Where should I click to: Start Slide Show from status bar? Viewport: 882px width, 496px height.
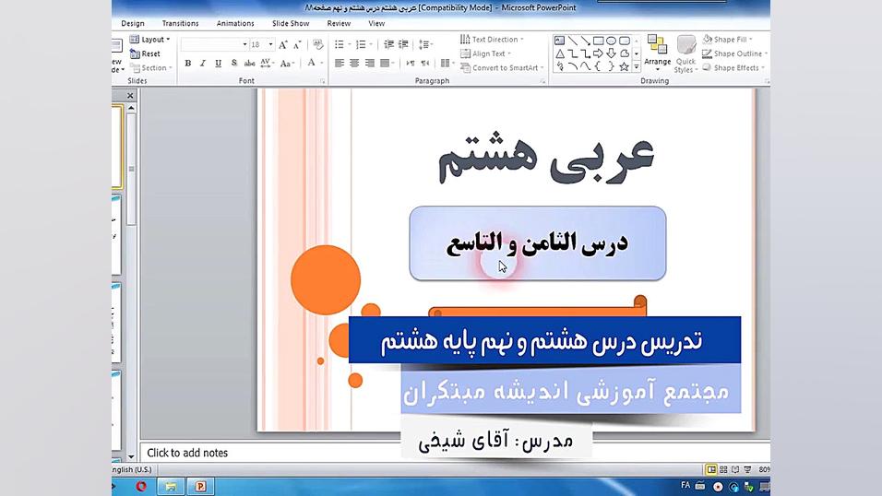747,469
